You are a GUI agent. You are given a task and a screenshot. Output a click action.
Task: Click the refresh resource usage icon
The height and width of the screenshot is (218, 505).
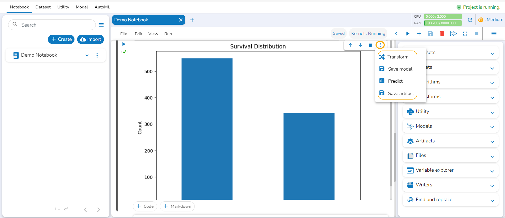point(470,20)
